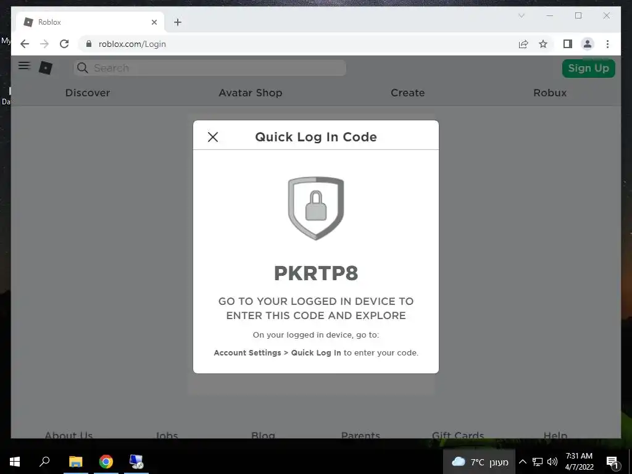Open the Discover page
The height and width of the screenshot is (474, 632).
tap(88, 93)
